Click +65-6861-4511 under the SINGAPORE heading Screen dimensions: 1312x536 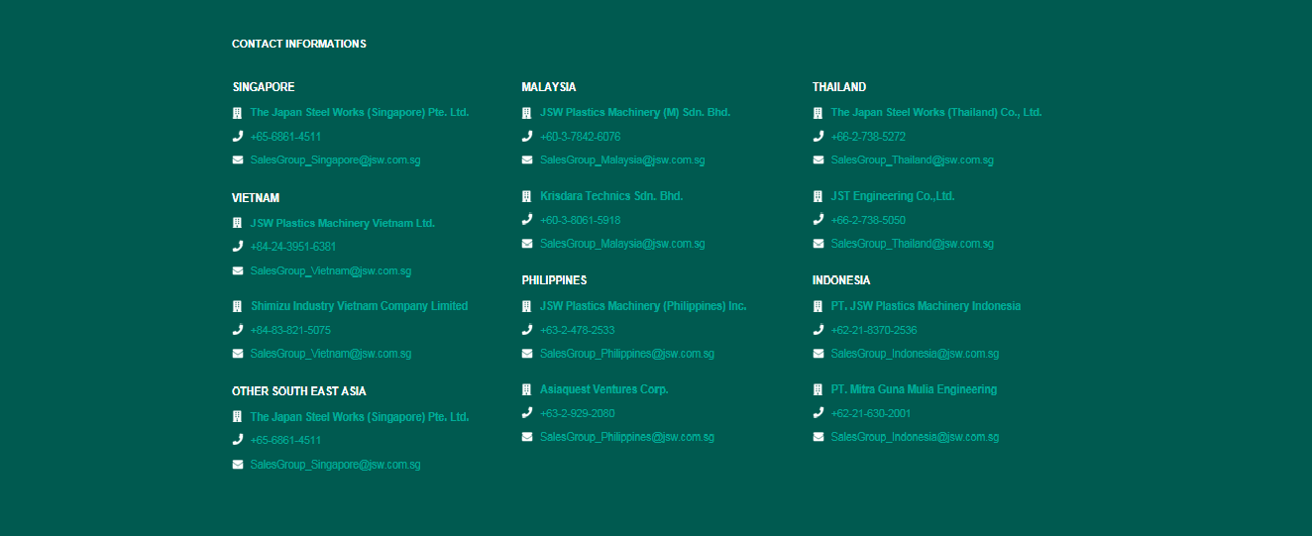[285, 137]
